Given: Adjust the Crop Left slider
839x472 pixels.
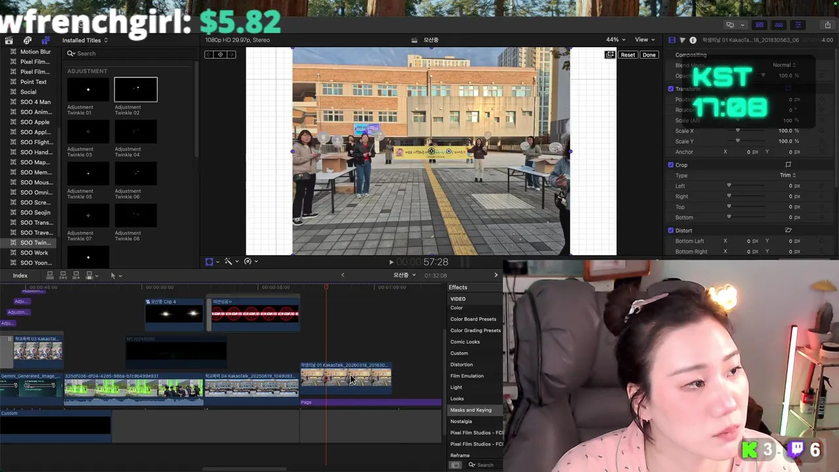Looking at the screenshot, I should (x=729, y=186).
